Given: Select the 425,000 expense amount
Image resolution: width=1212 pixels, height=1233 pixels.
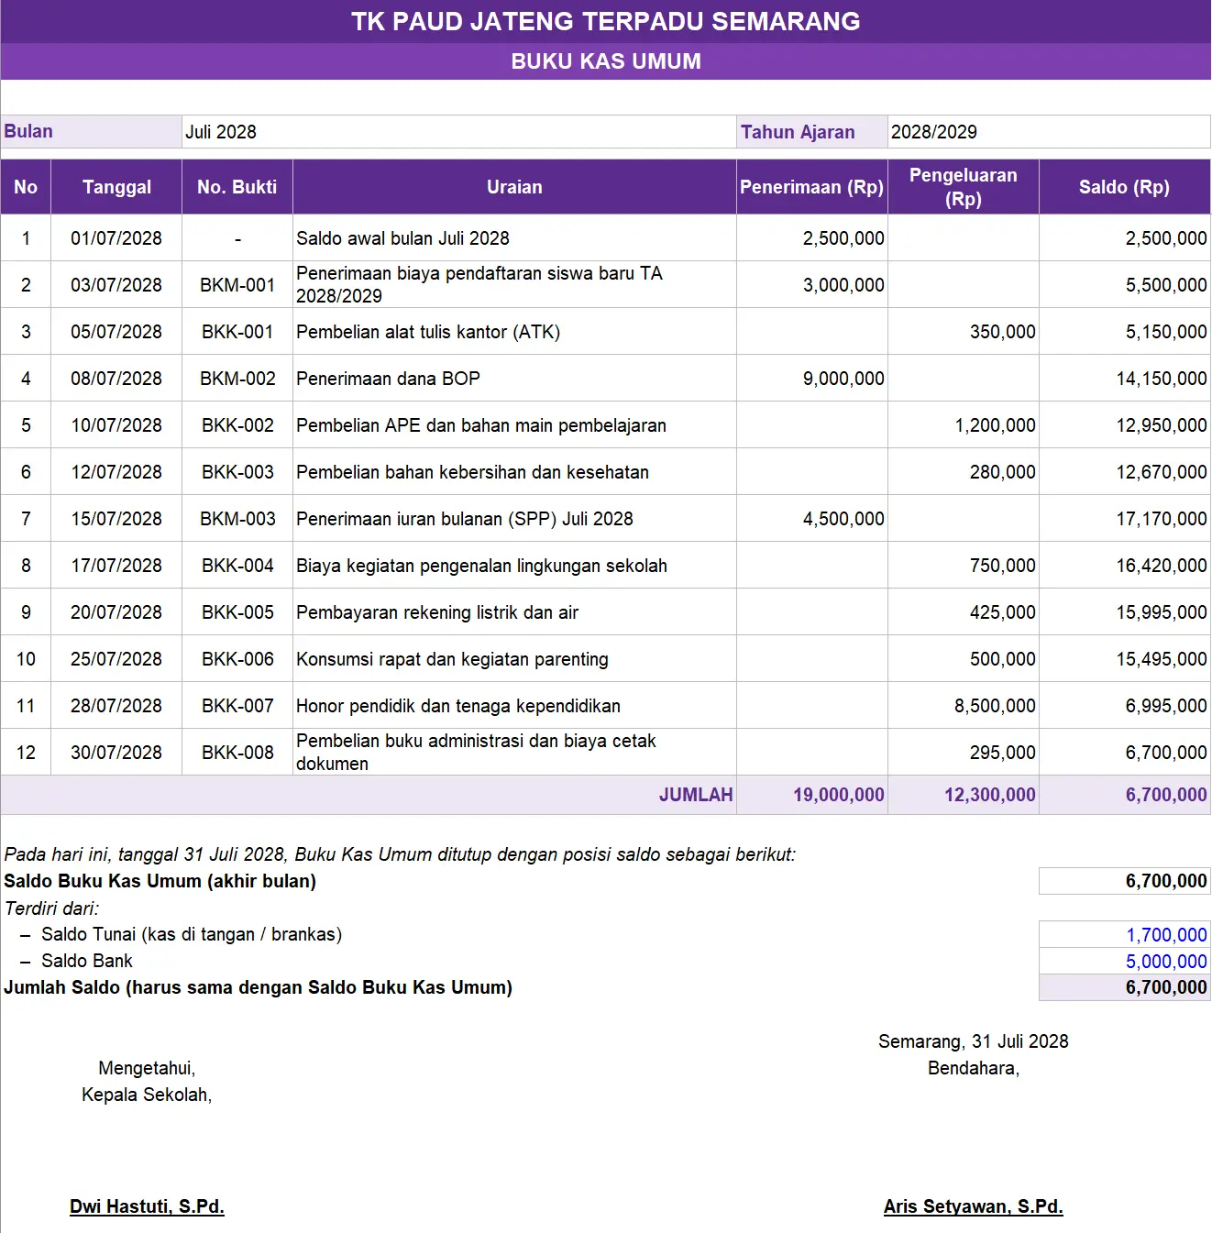Looking at the screenshot, I should pyautogui.click(x=963, y=612).
